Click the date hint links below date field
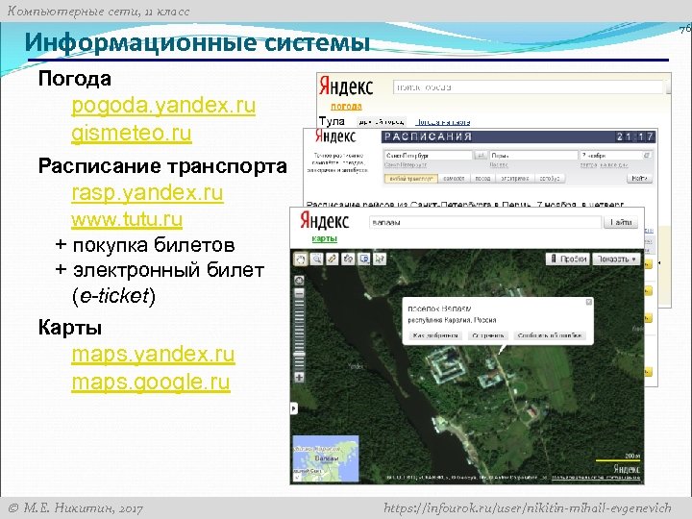 (604, 165)
